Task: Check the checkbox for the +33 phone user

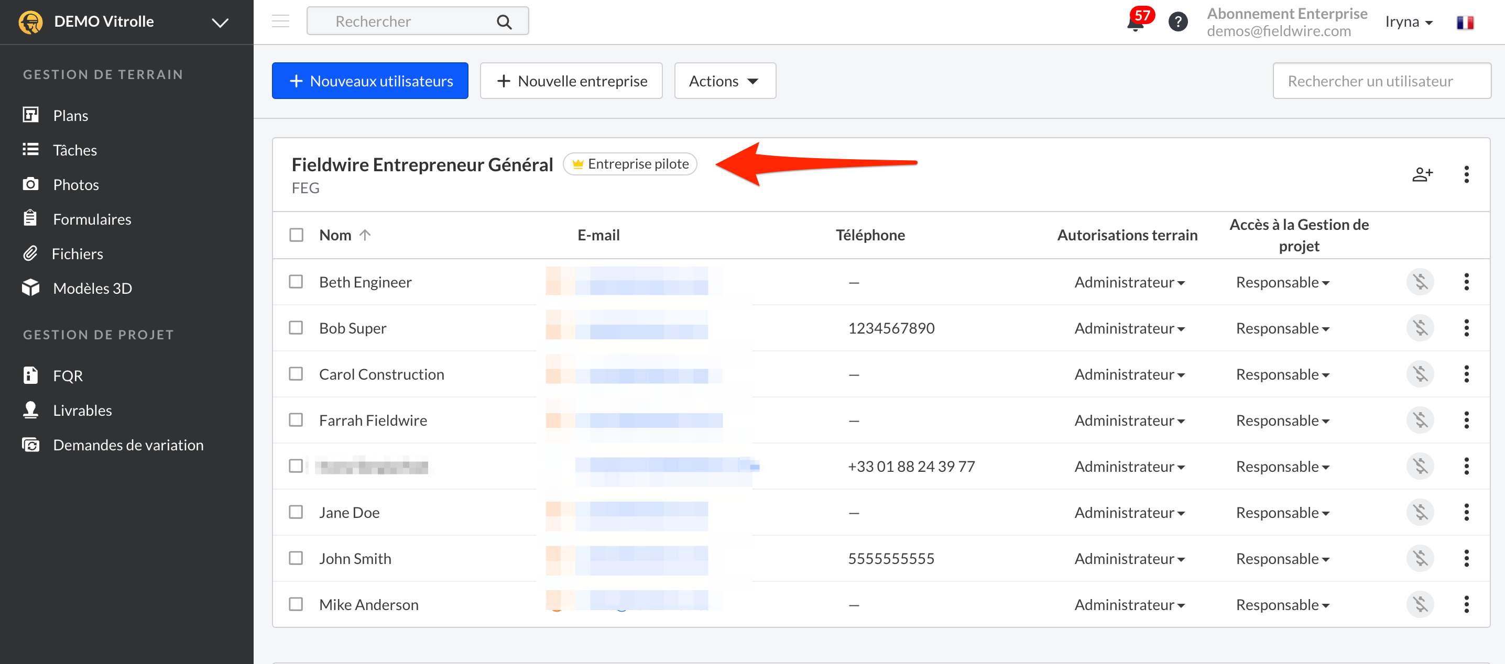Action: 296,467
